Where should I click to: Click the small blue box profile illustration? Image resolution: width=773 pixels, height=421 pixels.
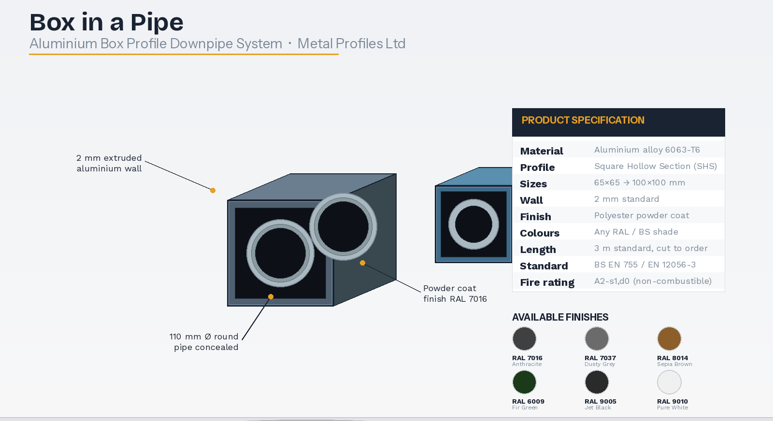tap(473, 215)
